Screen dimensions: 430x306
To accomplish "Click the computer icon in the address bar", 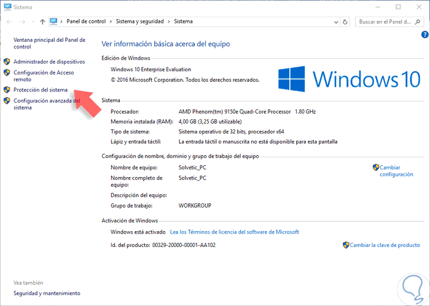I will pos(53,22).
